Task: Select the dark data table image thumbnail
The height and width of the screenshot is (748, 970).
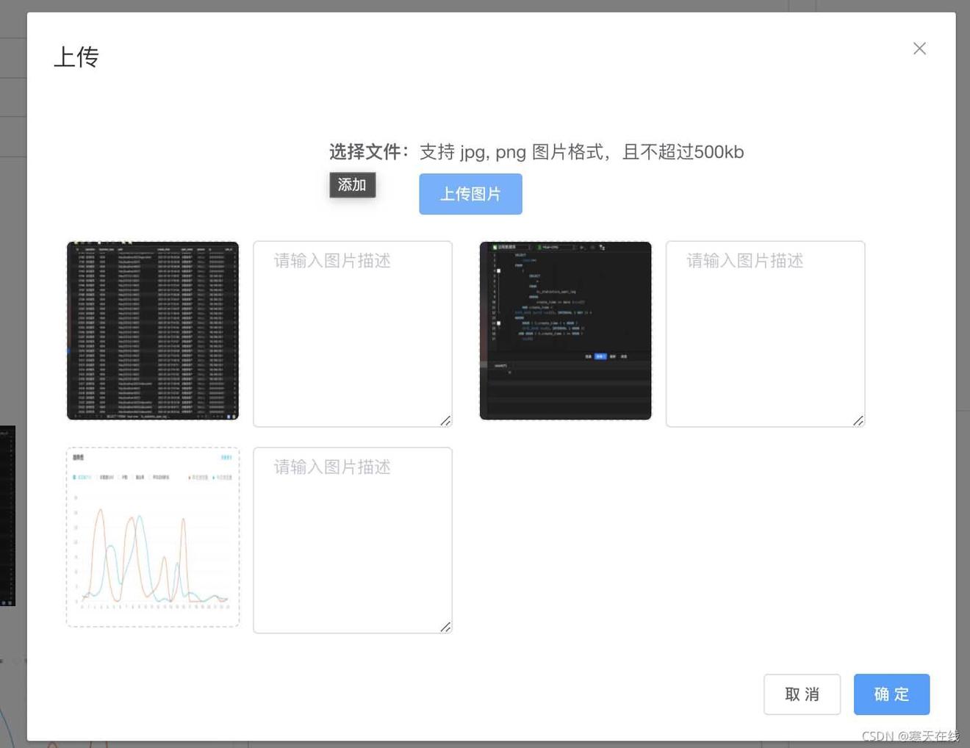Action: [153, 331]
